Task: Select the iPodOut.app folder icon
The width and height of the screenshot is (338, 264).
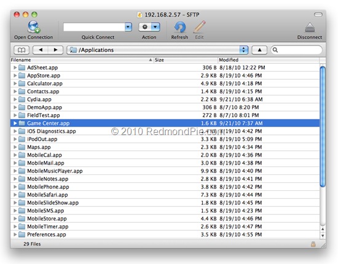Action: 22,139
